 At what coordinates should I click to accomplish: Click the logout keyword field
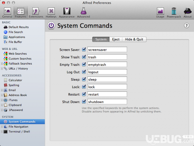[x=107, y=72]
